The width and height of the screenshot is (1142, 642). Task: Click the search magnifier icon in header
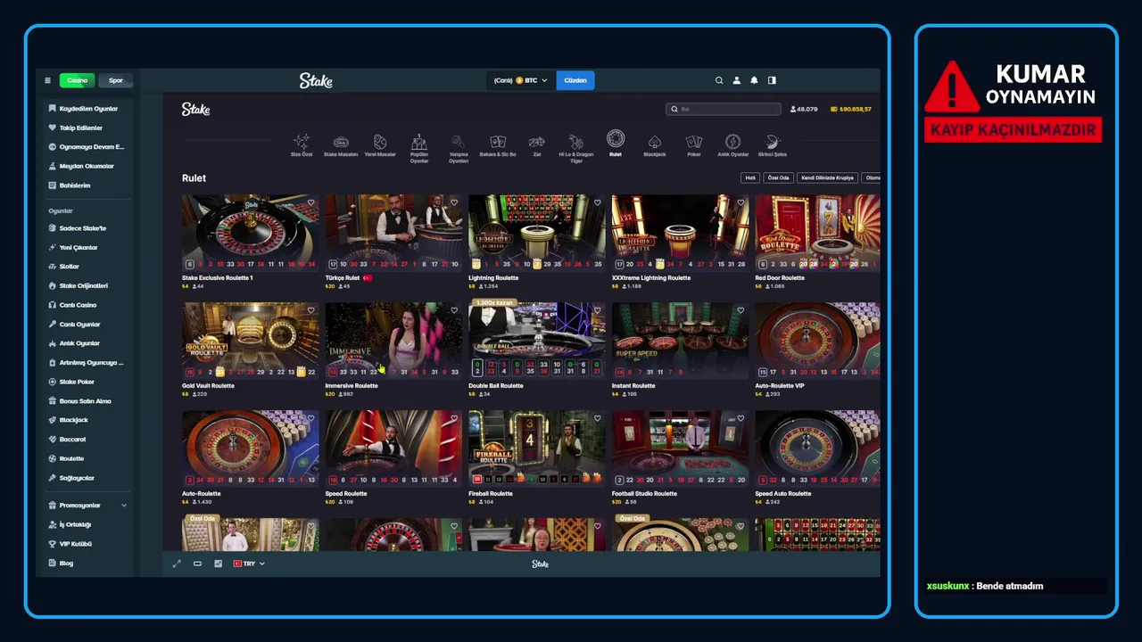point(719,80)
